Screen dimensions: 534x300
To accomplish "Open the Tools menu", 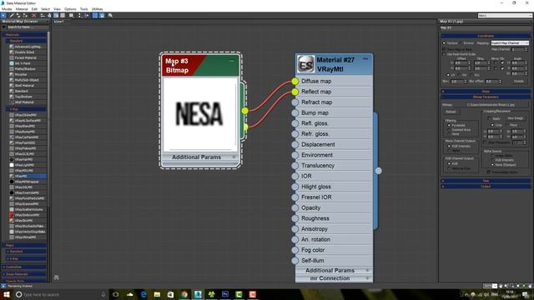I will [83, 9].
